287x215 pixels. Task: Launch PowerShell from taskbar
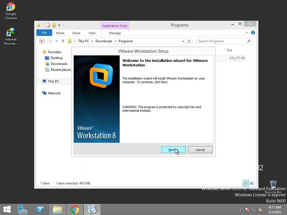point(40,209)
